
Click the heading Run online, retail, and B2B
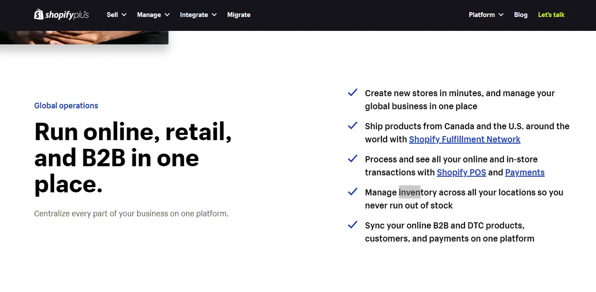click(133, 158)
